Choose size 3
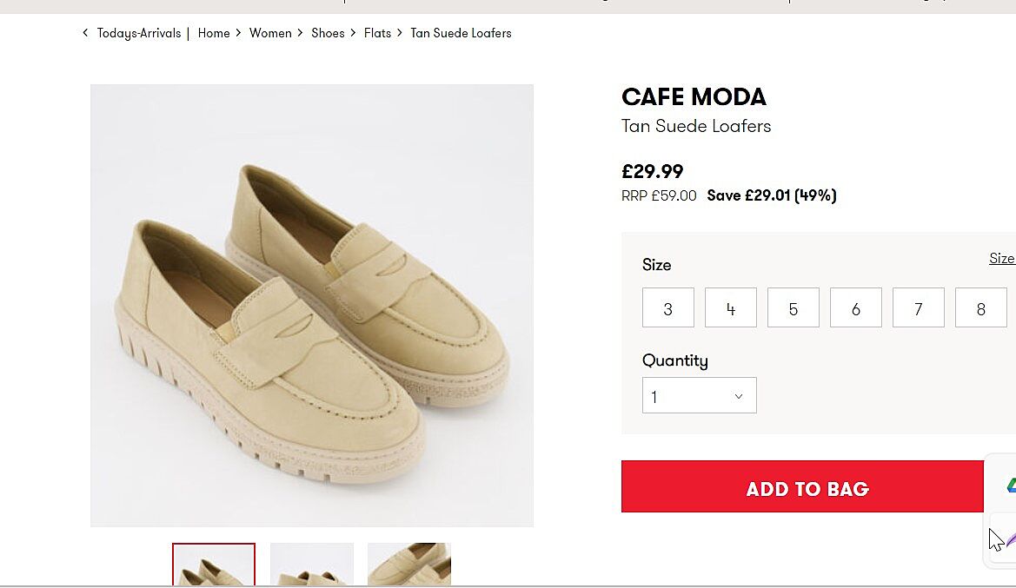This screenshot has height=588, width=1016. click(x=667, y=307)
